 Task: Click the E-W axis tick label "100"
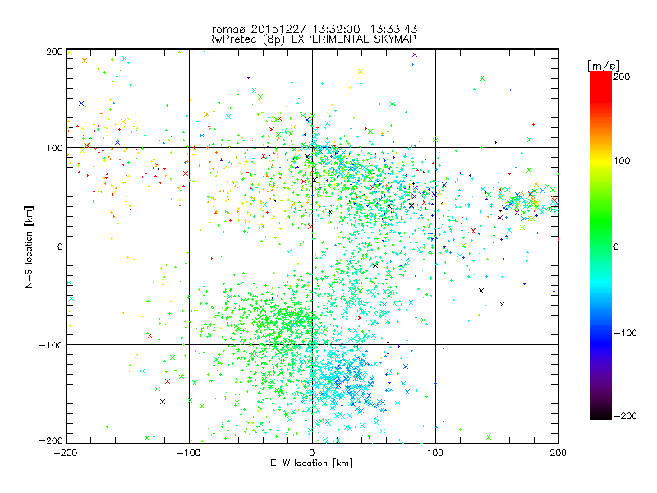click(x=435, y=453)
